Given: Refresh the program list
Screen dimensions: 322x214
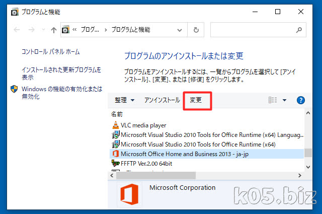Looking at the screenshot, I should click(196, 30).
